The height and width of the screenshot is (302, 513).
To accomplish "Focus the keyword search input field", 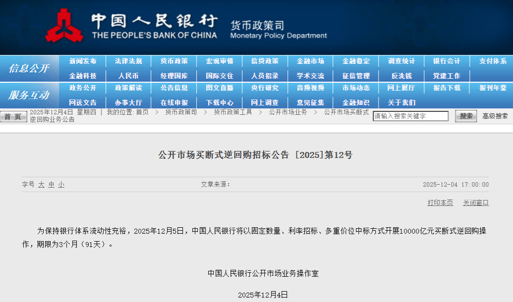I will pos(410,116).
